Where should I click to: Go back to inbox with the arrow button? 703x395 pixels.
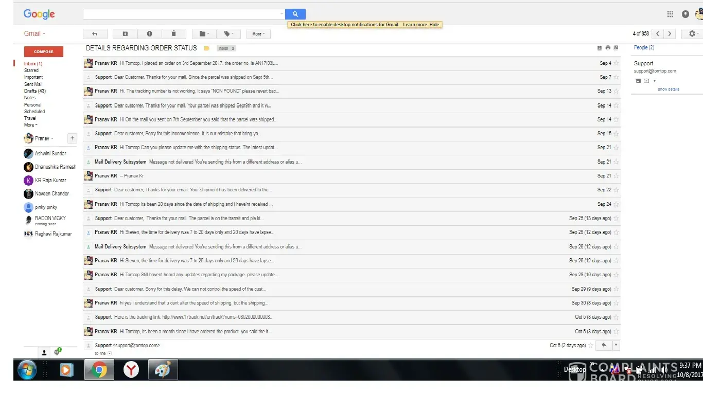(x=95, y=34)
